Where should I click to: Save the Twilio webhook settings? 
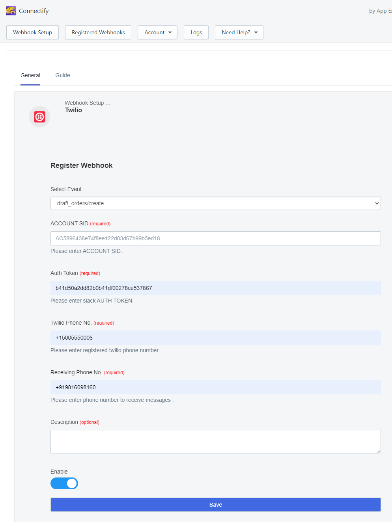coord(216,505)
